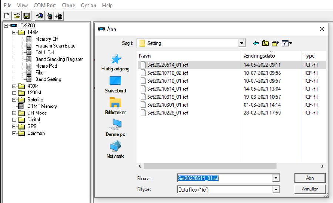The height and width of the screenshot is (203, 333).
Task: Sort files by Navn column header
Action: (189, 56)
